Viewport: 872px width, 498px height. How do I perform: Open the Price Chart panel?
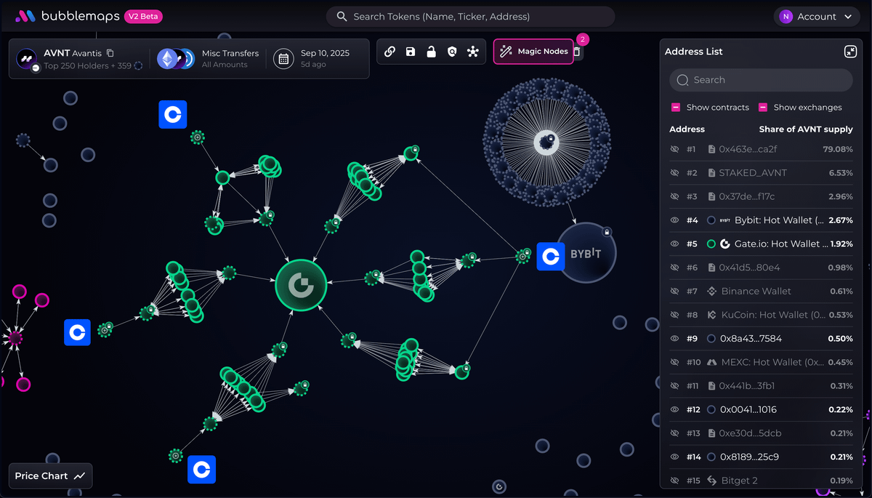(50, 476)
